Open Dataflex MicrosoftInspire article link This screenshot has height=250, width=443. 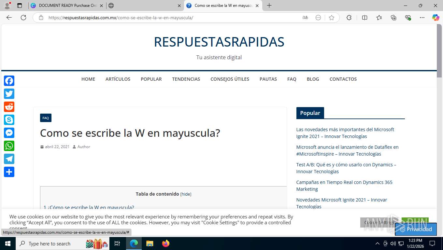[347, 150]
